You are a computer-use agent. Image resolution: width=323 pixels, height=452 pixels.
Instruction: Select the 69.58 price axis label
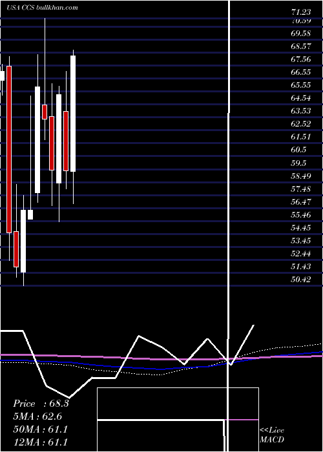(301, 33)
